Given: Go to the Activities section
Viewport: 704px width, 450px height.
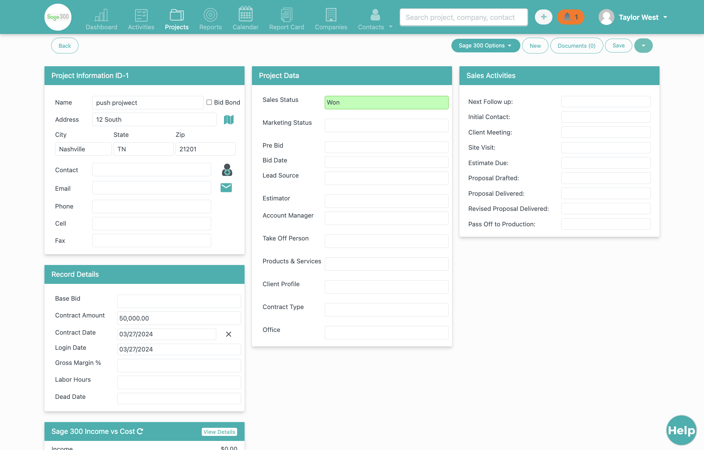Looking at the screenshot, I should pos(141,19).
